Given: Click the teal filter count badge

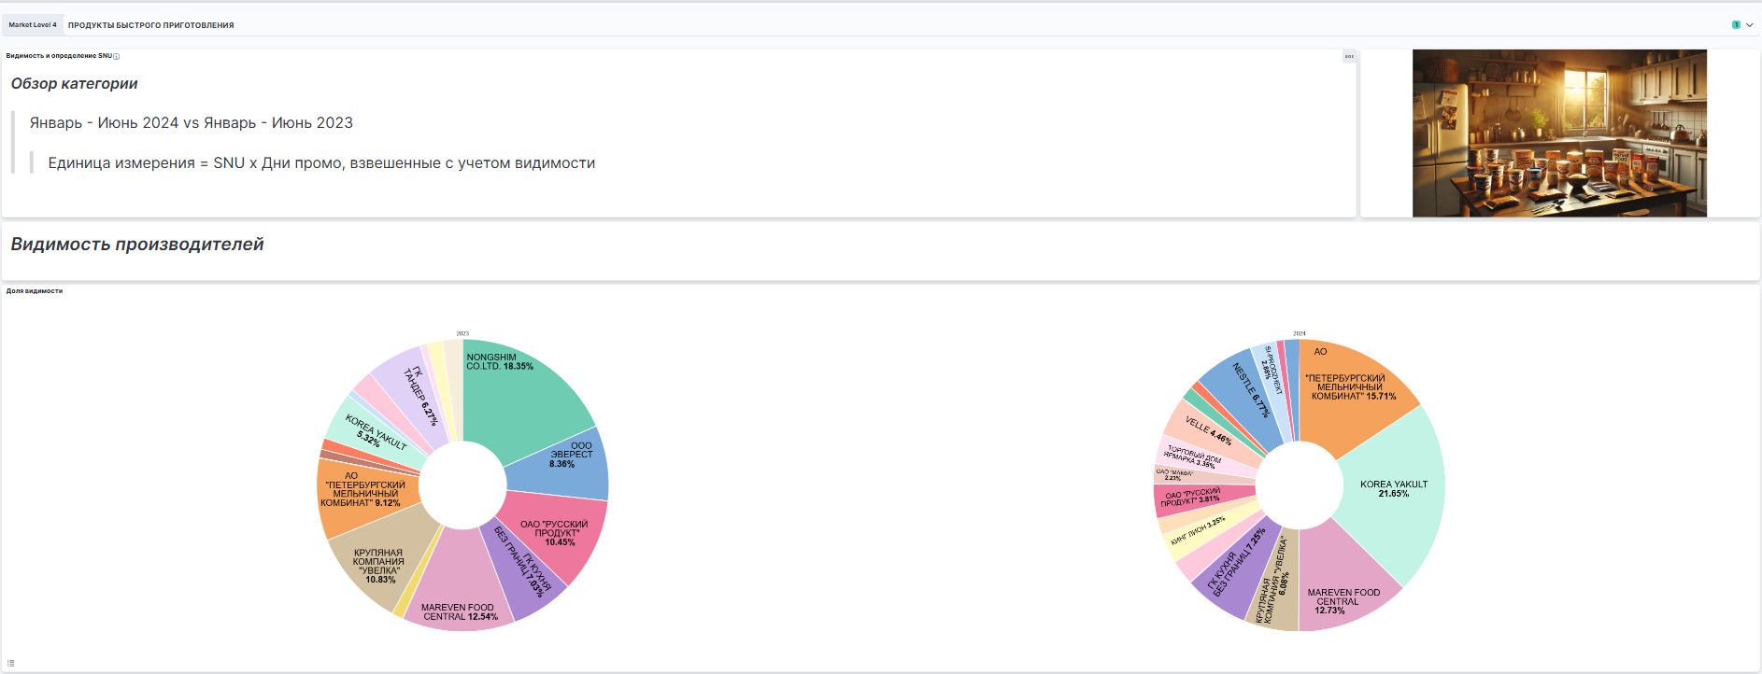Looking at the screenshot, I should tap(1736, 25).
